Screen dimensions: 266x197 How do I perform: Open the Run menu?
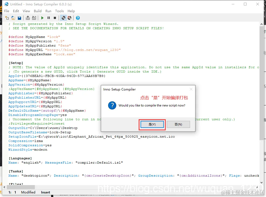(48, 11)
